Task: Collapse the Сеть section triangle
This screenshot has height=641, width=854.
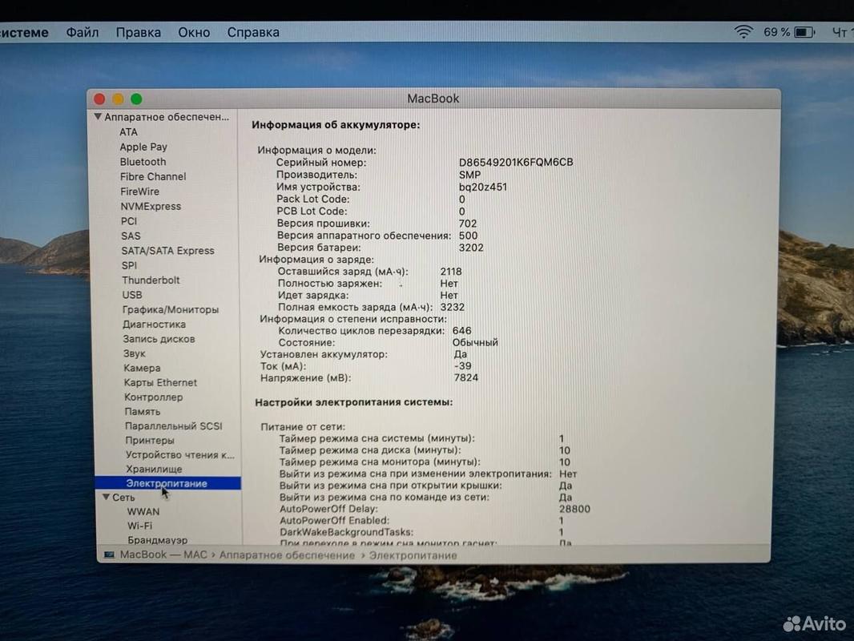Action: coord(107,497)
